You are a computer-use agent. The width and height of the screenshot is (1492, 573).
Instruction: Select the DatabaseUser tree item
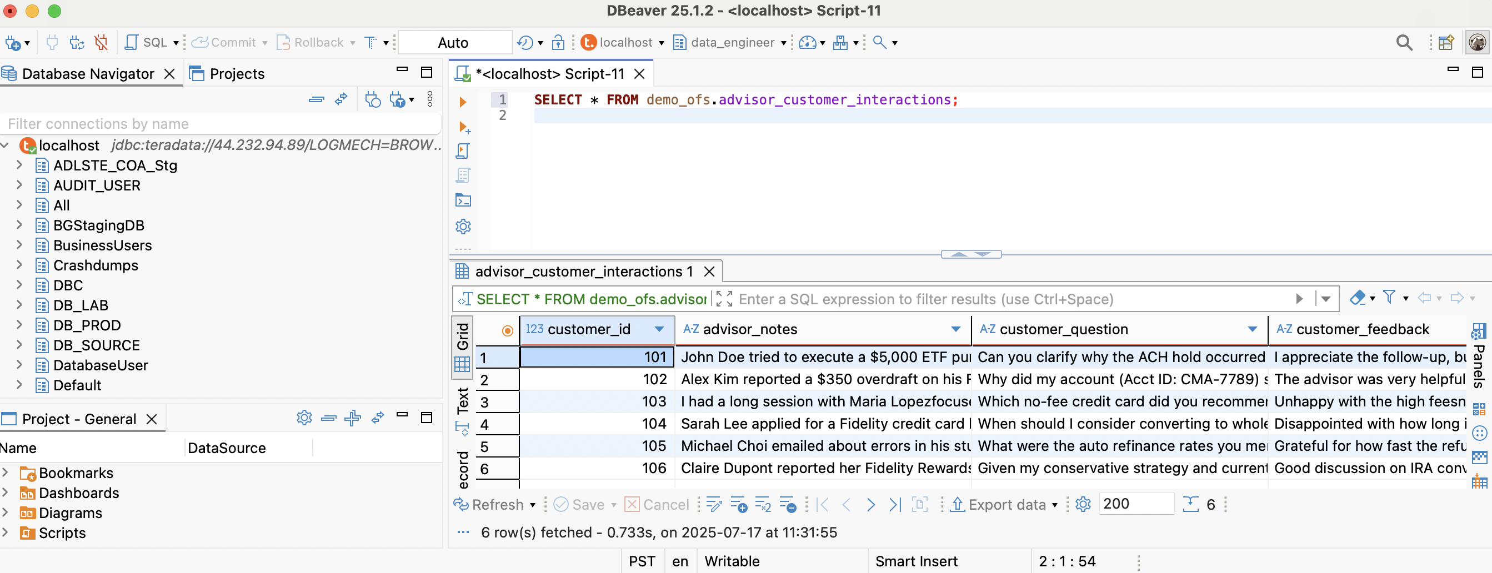(100, 365)
